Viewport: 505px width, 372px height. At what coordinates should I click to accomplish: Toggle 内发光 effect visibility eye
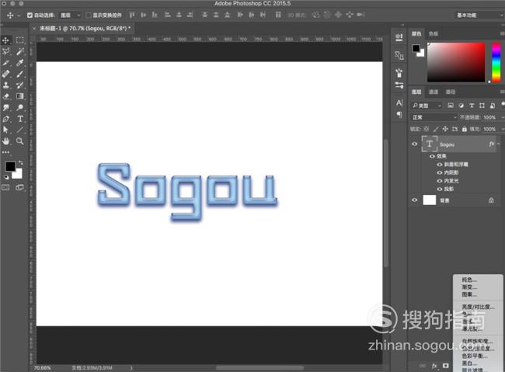click(440, 181)
